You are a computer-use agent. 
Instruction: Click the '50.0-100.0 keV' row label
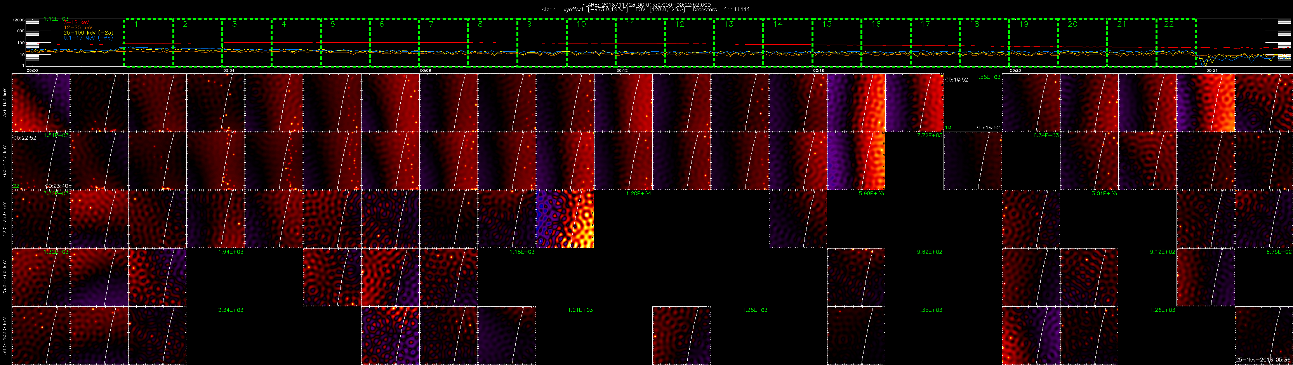[x=5, y=335]
